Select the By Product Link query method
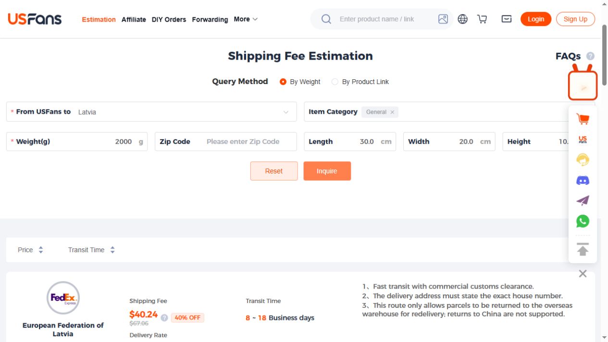The width and height of the screenshot is (608, 342). (360, 82)
